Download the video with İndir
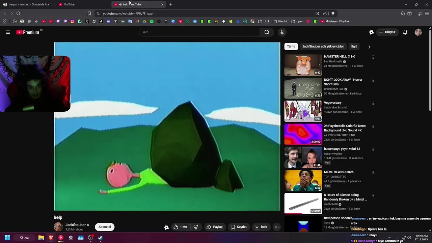Image resolution: width=432 pixels, height=243 pixels. click(261, 227)
